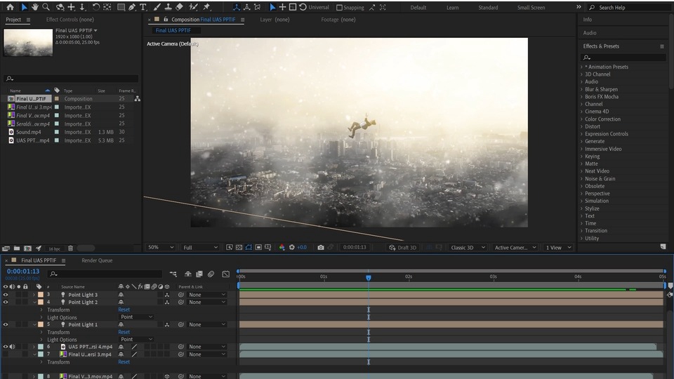674x379 pixels.
Task: Open the 50% magnification dropdown
Action: 160,247
